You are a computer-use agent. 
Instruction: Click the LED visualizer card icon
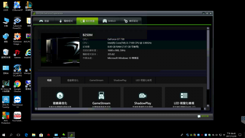[184, 96]
